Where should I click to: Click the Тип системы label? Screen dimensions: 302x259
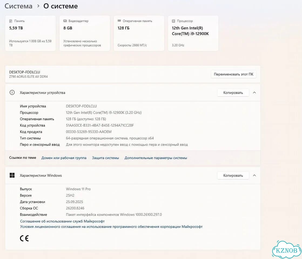point(30,138)
